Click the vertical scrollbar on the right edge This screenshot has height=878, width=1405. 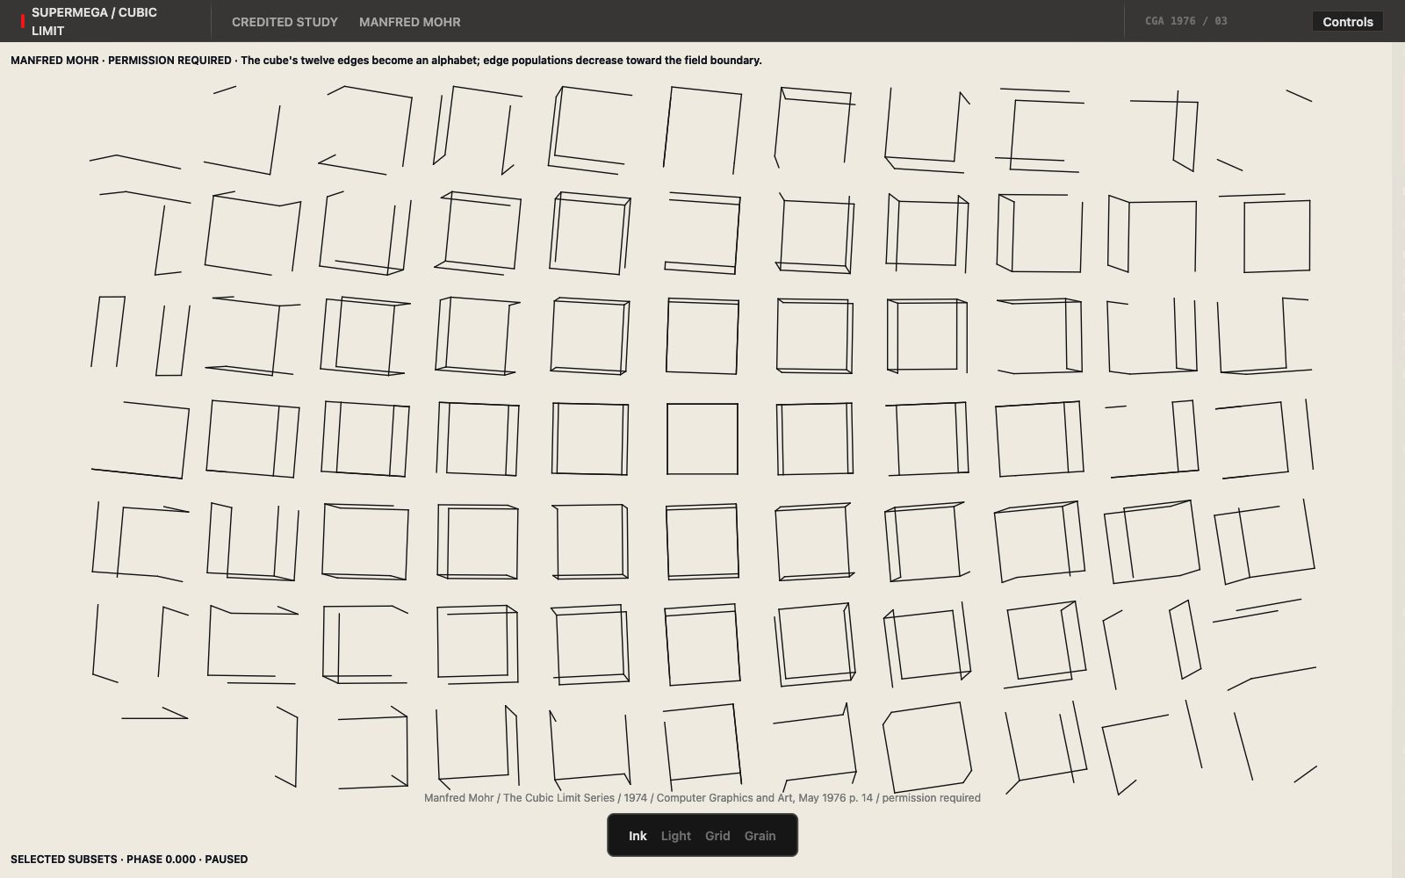[1398, 460]
